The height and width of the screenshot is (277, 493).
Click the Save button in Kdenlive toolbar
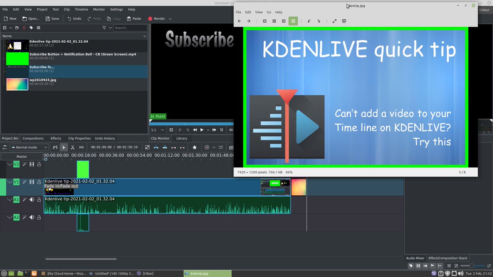click(x=52, y=18)
